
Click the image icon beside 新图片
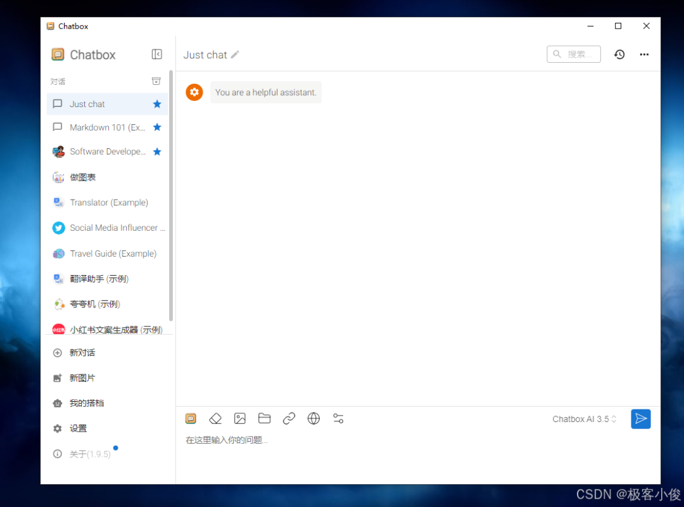57,378
